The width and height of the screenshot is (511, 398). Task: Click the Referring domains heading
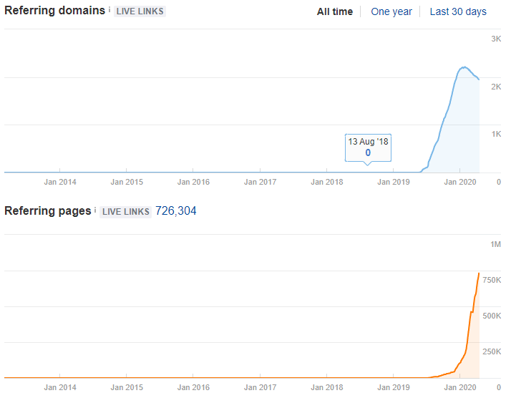point(54,11)
